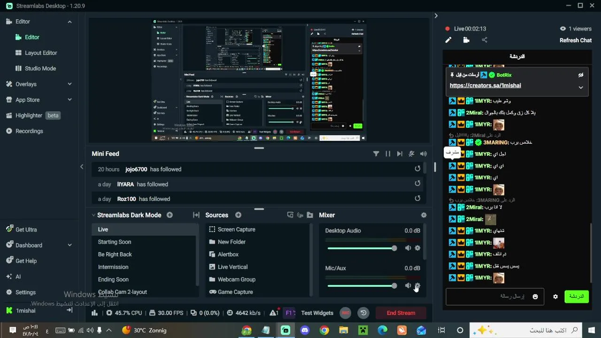Replay the jojo6700 follow alert
Image resolution: width=601 pixels, height=338 pixels.
(x=417, y=169)
